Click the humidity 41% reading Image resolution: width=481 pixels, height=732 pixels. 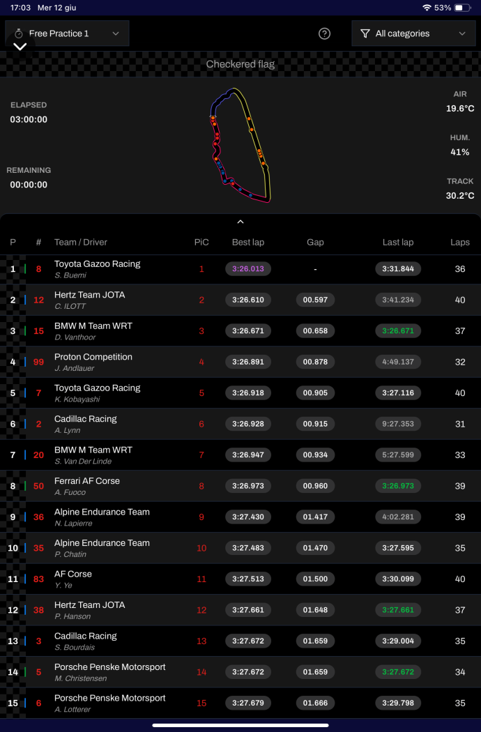coord(460,145)
